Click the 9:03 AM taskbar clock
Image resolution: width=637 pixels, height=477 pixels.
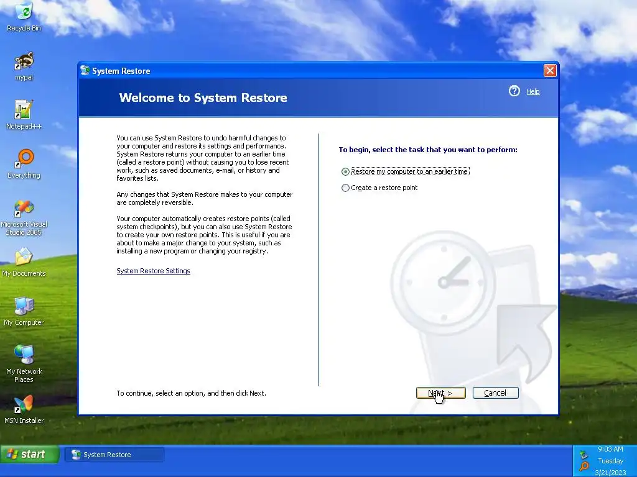point(610,449)
